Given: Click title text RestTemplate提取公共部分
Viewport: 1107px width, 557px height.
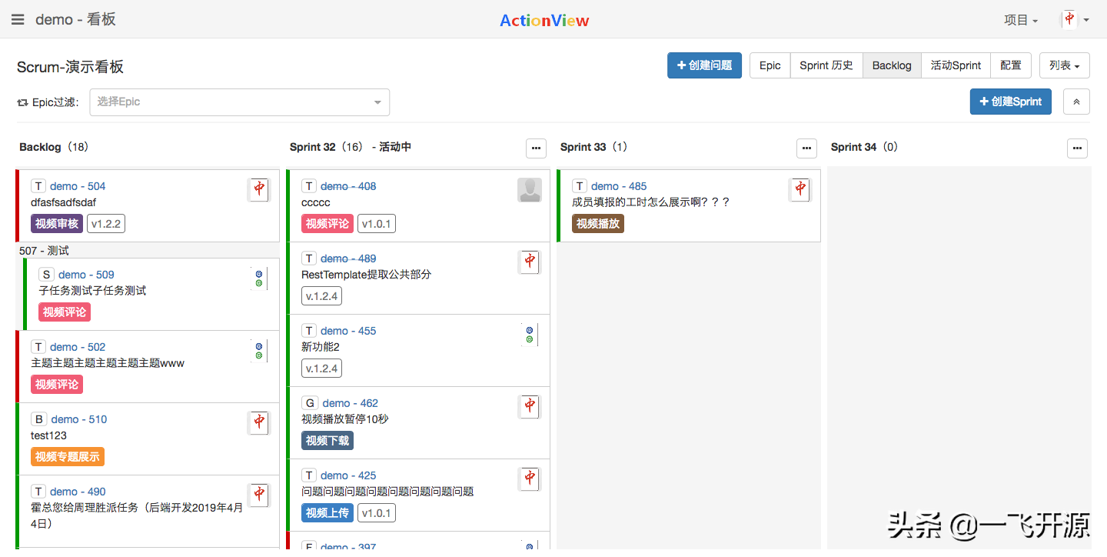Looking at the screenshot, I should point(366,275).
